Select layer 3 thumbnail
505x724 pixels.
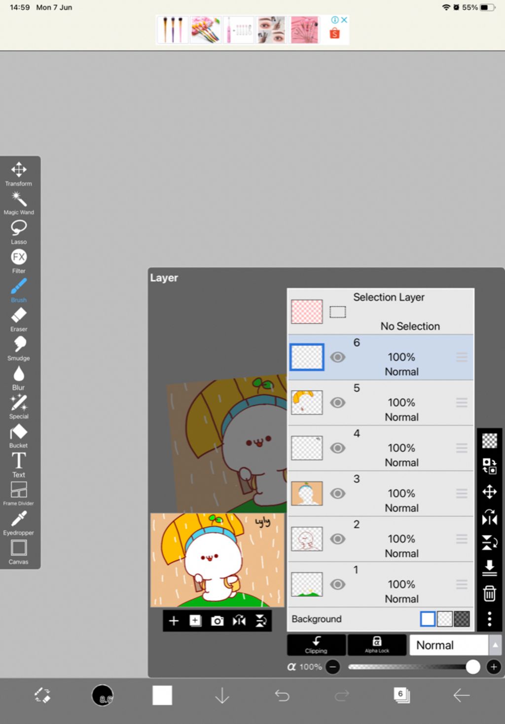tap(307, 493)
